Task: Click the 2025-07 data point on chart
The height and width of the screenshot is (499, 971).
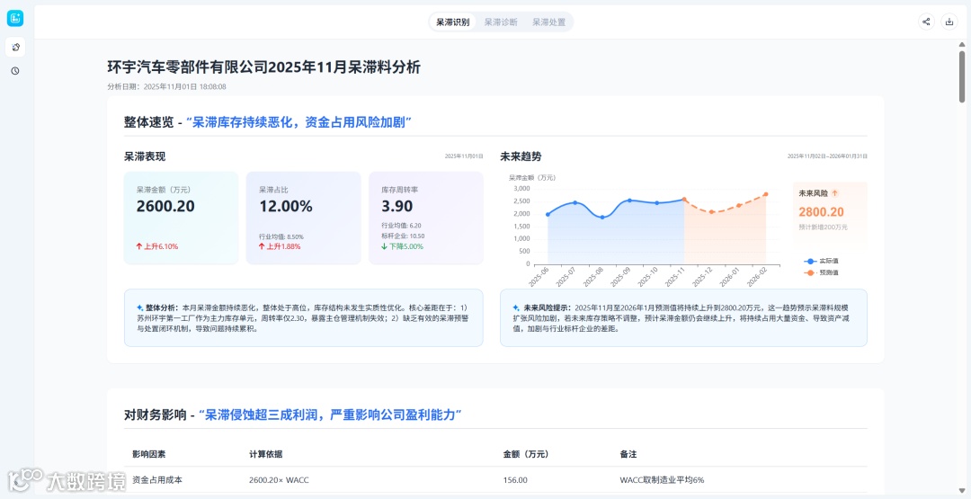Action: 575,202
